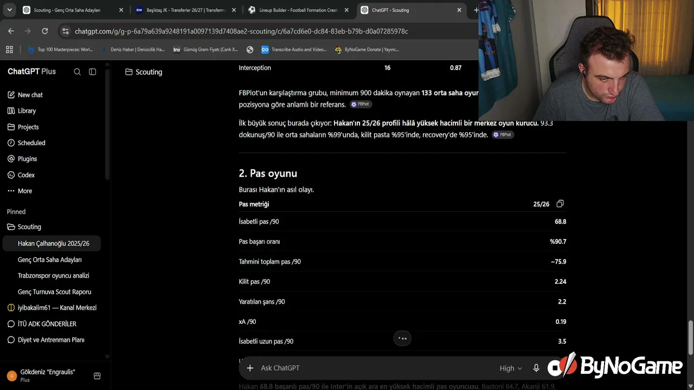Open the Gümüş Gram Fiyatı bookmark
The image size is (694, 390).
[205, 49]
